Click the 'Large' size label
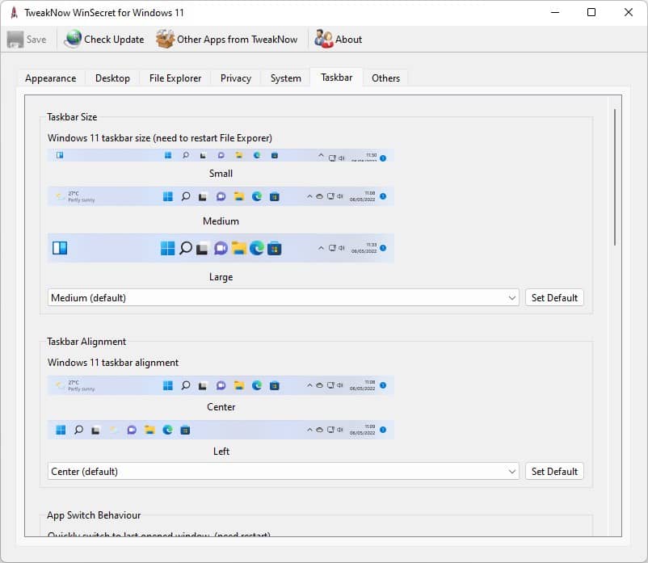The width and height of the screenshot is (648, 563). pyautogui.click(x=221, y=277)
